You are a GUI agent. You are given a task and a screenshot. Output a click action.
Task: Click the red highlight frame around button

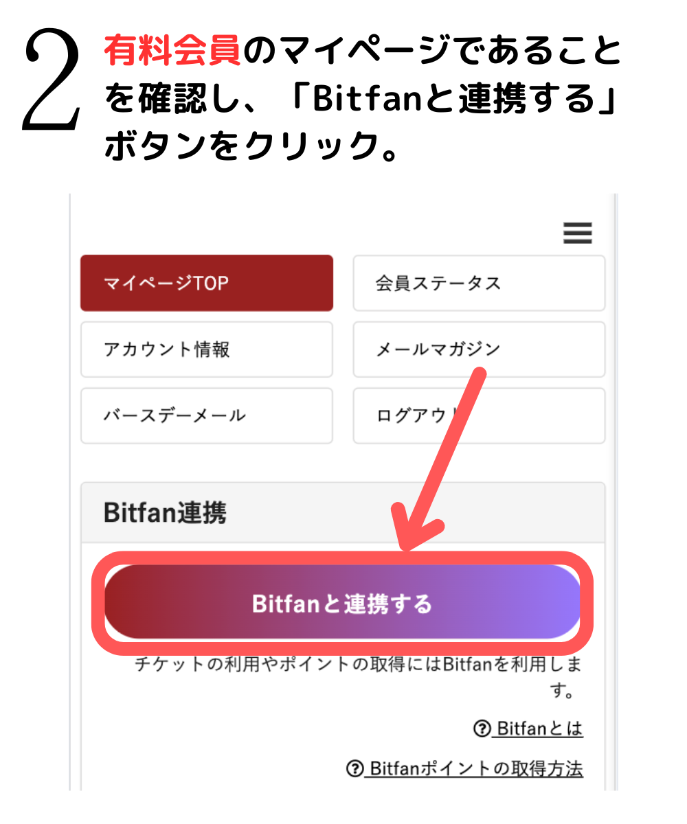point(342,603)
